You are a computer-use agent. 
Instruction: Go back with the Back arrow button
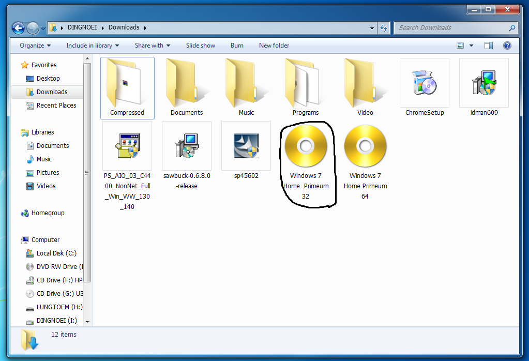tap(19, 28)
